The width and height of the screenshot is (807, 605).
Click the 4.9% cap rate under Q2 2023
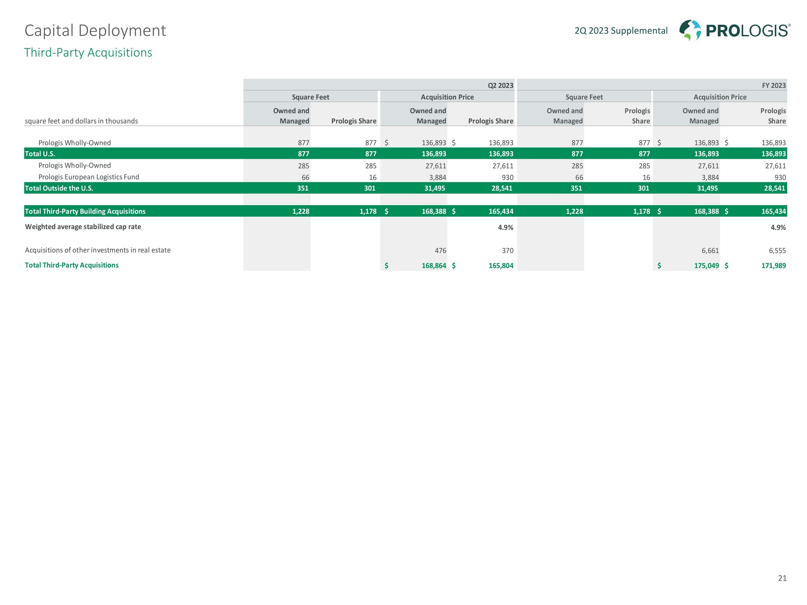pos(505,227)
